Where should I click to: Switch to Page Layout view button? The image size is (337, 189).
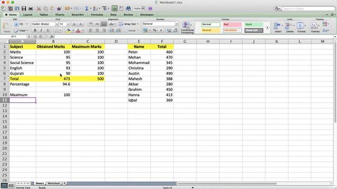(11, 185)
